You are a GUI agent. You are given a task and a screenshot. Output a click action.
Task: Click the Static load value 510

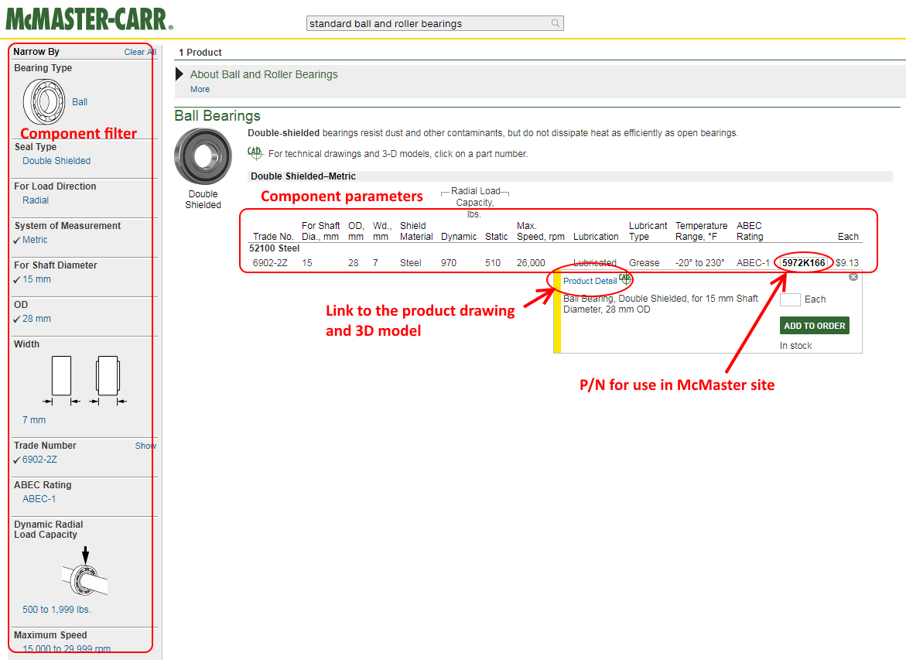[x=493, y=263]
